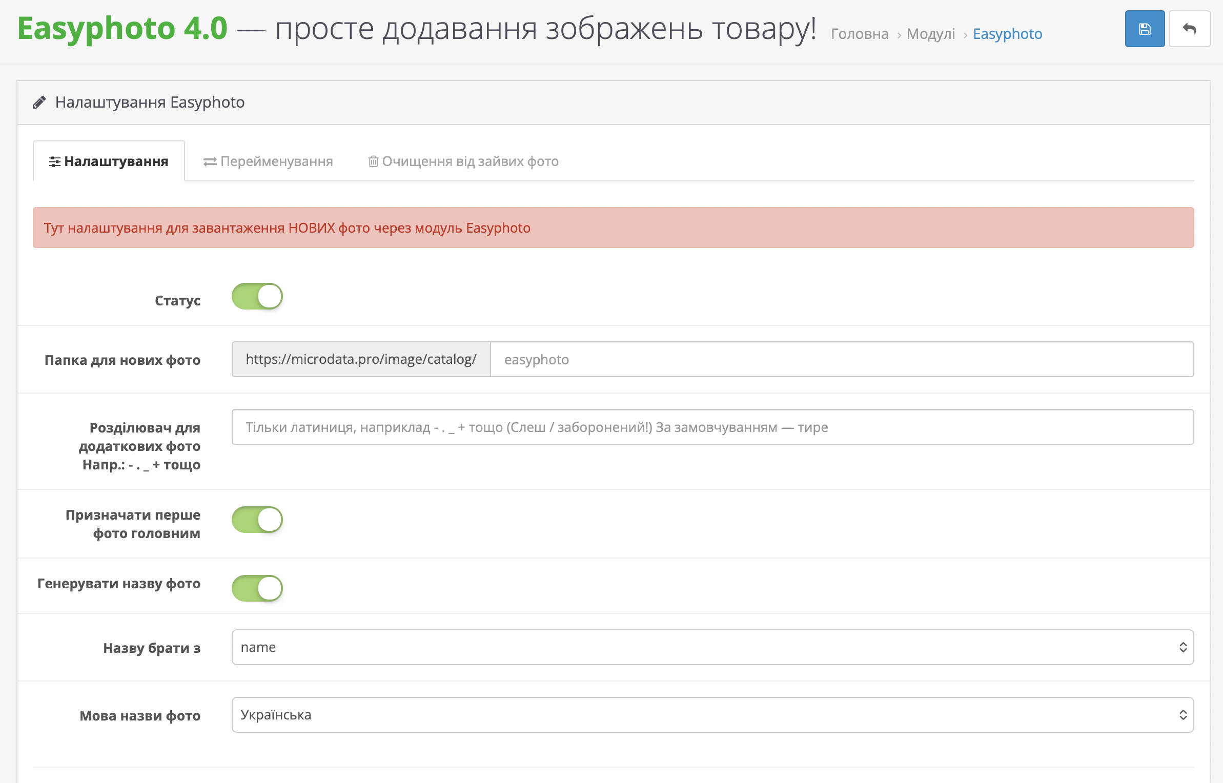Open the Очищення від зайвих фото tab
The image size is (1223, 783).
pyautogui.click(x=463, y=161)
